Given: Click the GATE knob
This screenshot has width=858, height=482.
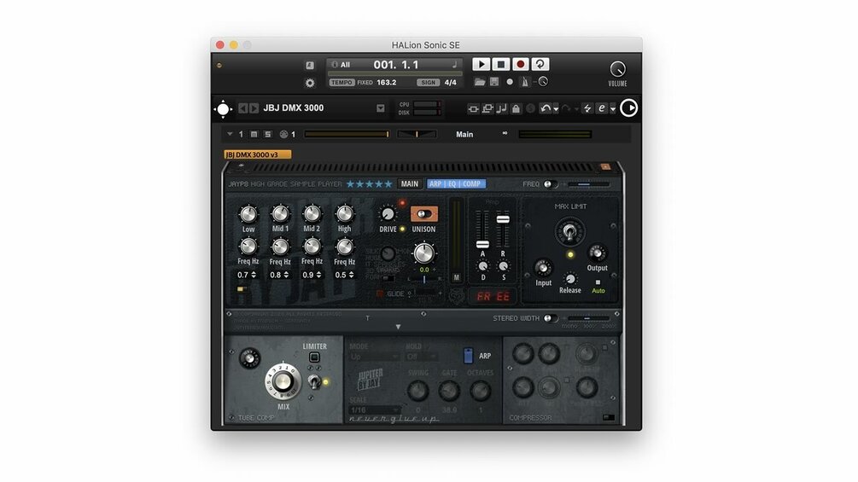Looking at the screenshot, I should (449, 391).
